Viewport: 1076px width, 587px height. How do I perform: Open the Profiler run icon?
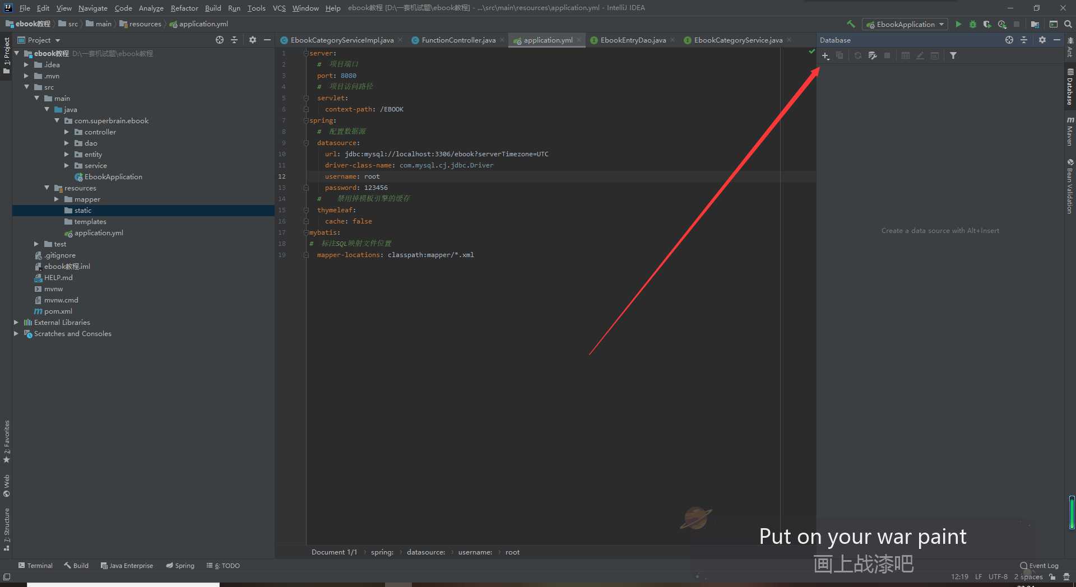click(1002, 24)
